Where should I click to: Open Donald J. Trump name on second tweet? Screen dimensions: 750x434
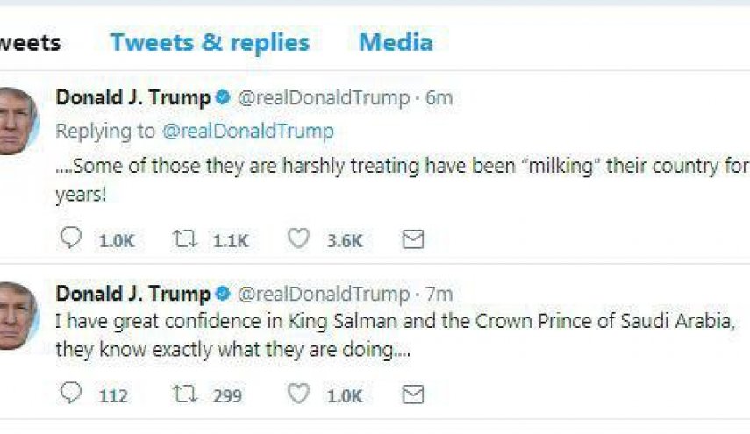pos(133,294)
